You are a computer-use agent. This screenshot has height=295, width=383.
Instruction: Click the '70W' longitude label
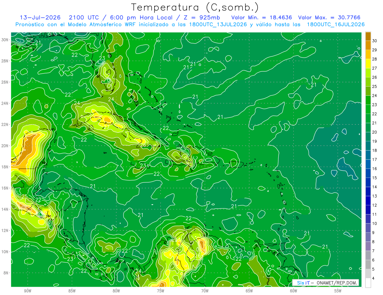click(205, 291)
